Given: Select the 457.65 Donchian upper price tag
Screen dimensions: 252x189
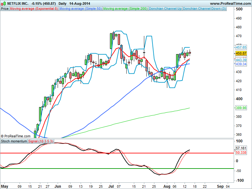Looking at the screenshot, I should click(241, 47).
